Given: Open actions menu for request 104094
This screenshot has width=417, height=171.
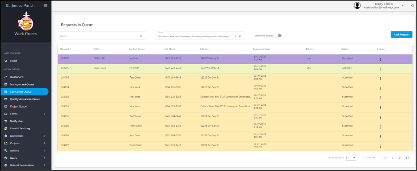Looking at the screenshot, I should click(381, 88).
